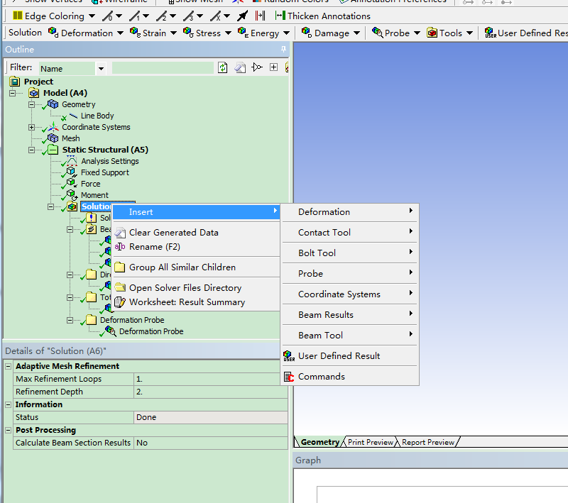Collapse the Static Structural (A5) node
The height and width of the screenshot is (503, 568).
point(31,150)
